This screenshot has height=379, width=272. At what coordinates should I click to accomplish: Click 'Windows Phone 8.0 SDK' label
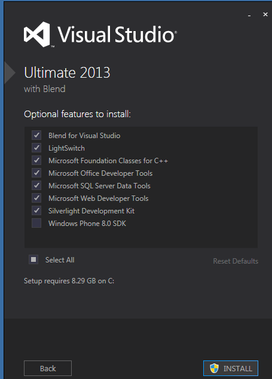[x=87, y=224]
